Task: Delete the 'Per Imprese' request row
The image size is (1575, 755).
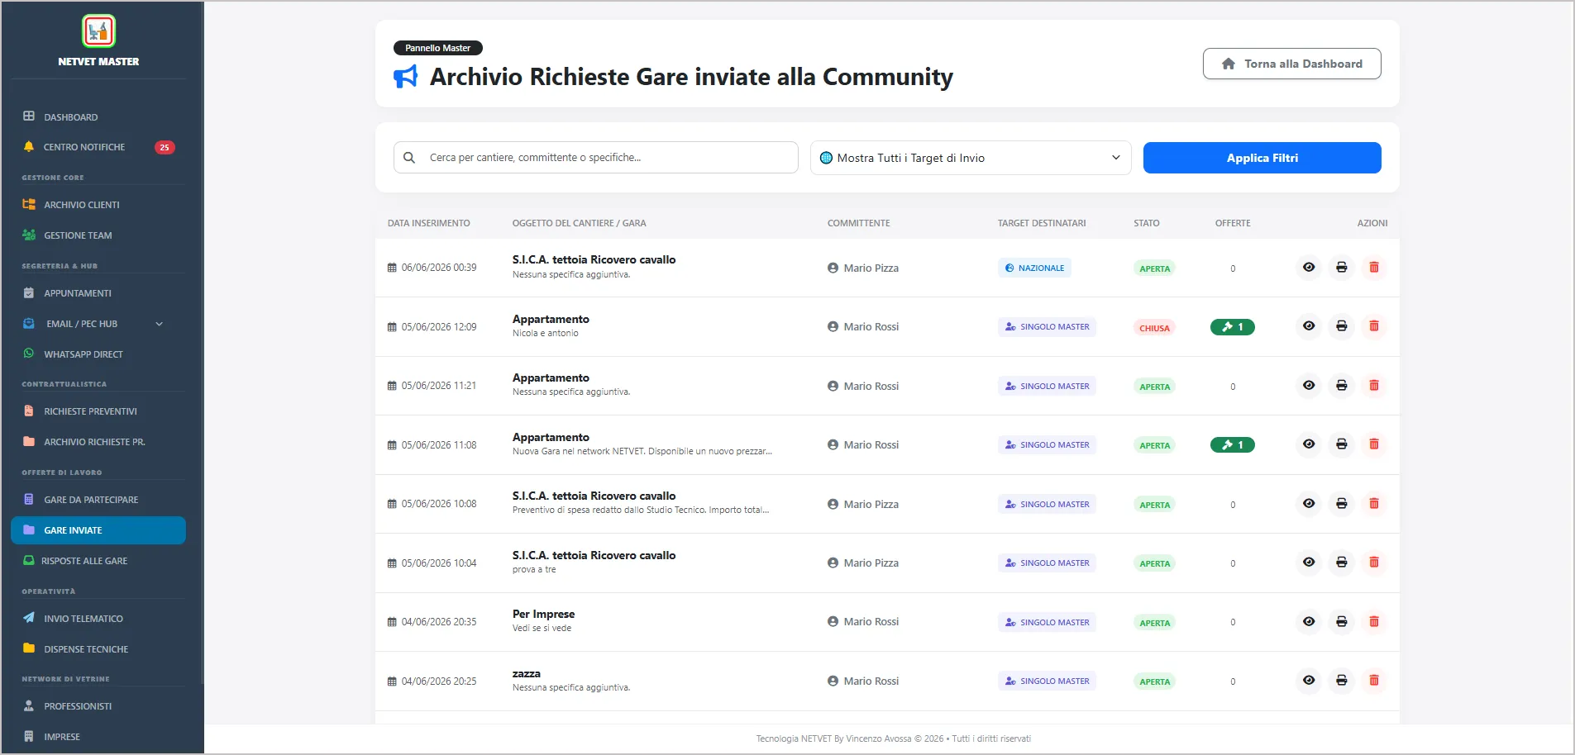Action: click(x=1374, y=622)
